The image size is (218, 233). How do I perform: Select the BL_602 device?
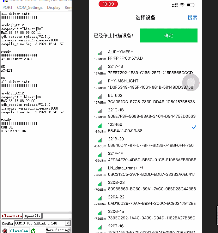click(x=146, y=99)
